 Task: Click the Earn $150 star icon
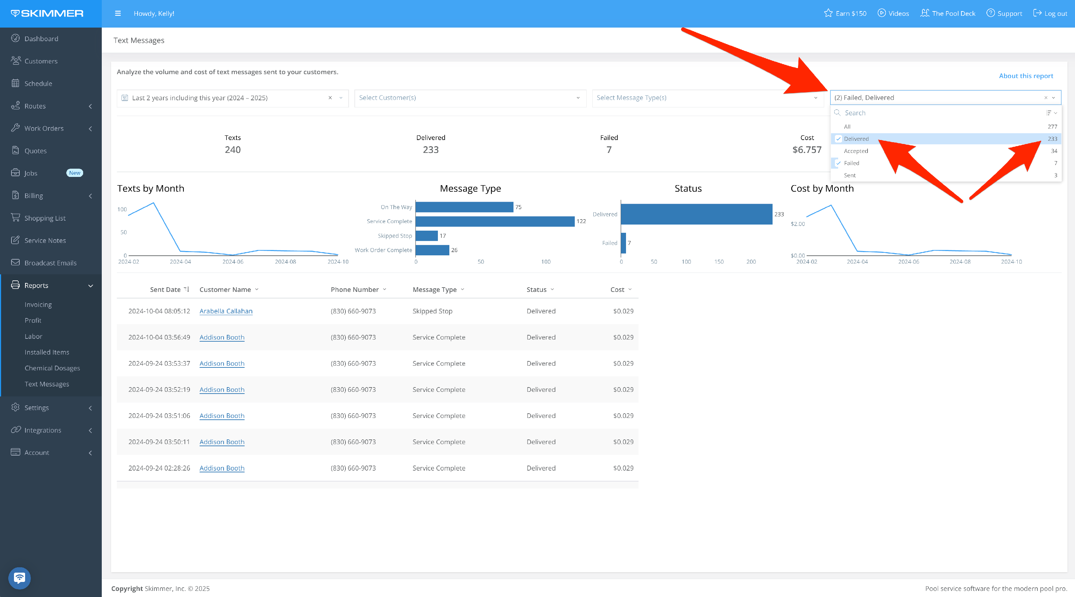(x=828, y=13)
